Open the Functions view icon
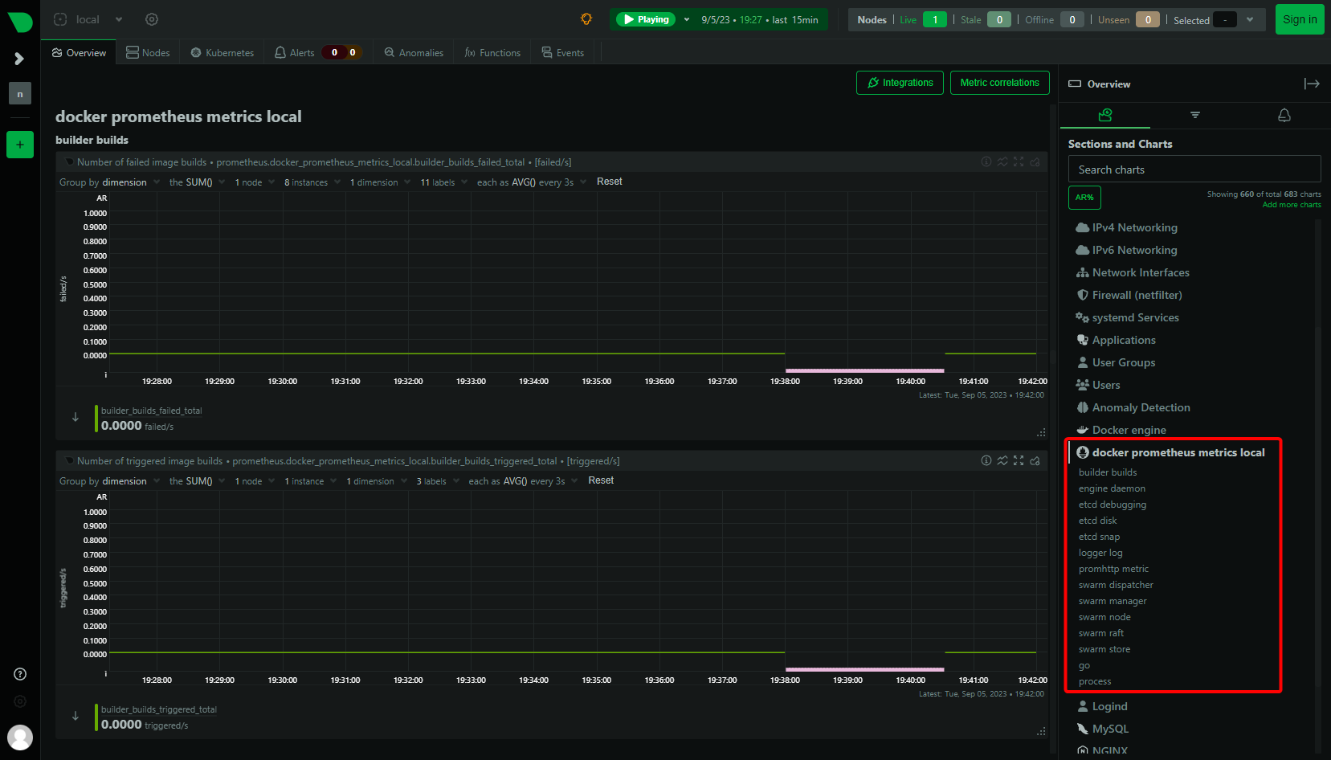The width and height of the screenshot is (1331, 760). (x=470, y=51)
